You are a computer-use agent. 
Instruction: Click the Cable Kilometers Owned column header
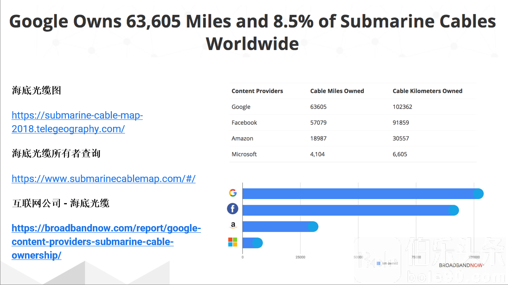click(428, 91)
